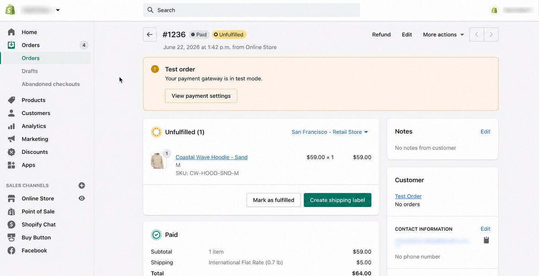Click the Analytics bar chart icon

point(12,126)
